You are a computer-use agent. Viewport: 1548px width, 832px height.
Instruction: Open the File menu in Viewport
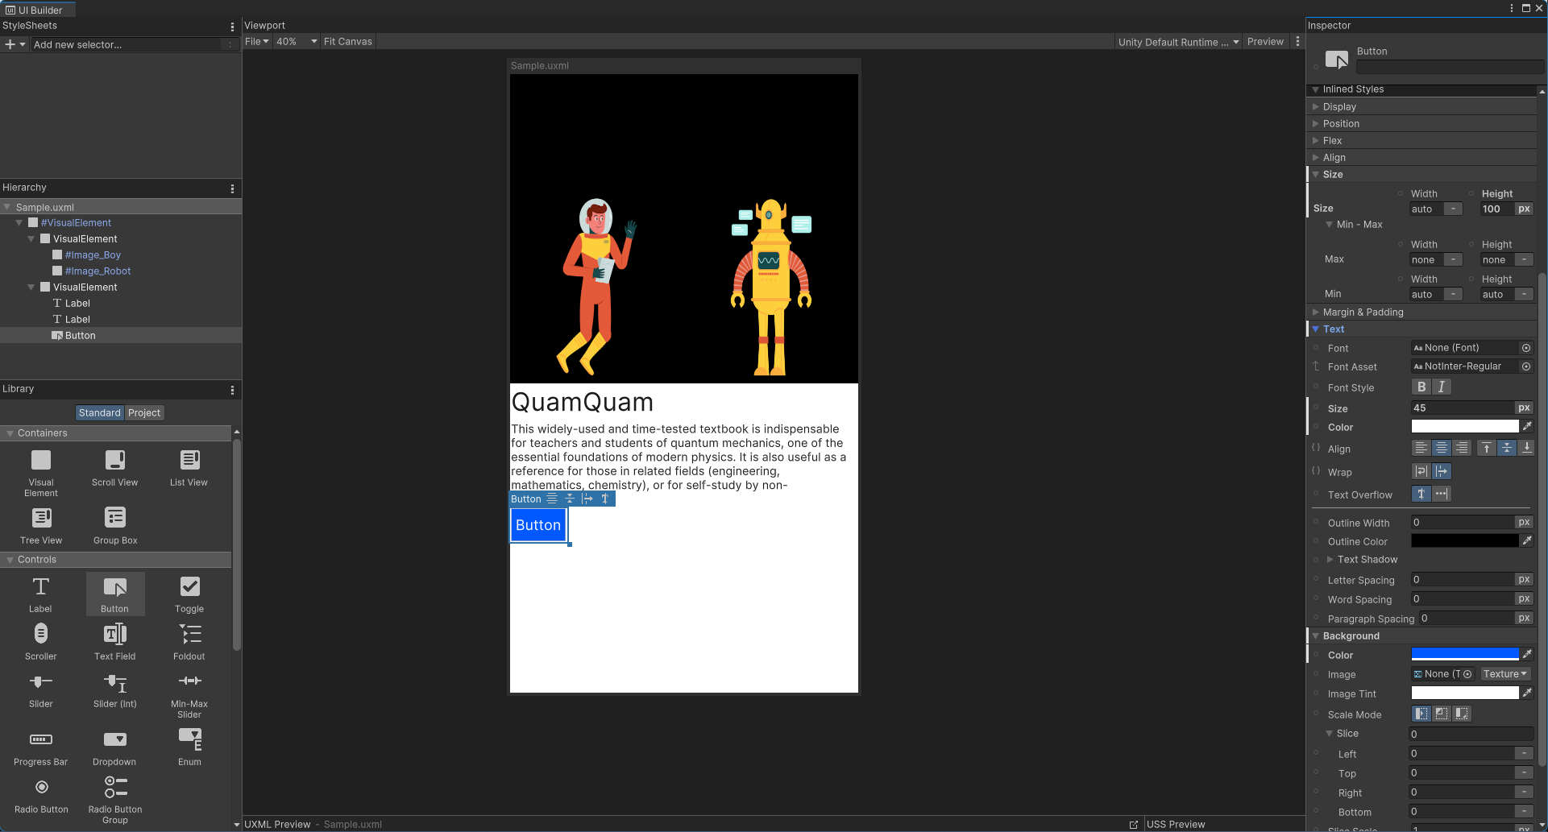[257, 42]
